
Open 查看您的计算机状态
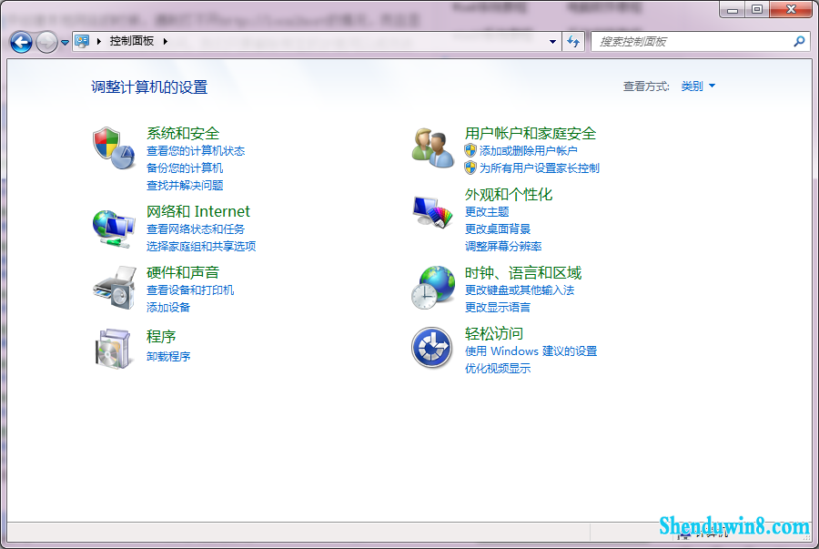[x=196, y=151]
